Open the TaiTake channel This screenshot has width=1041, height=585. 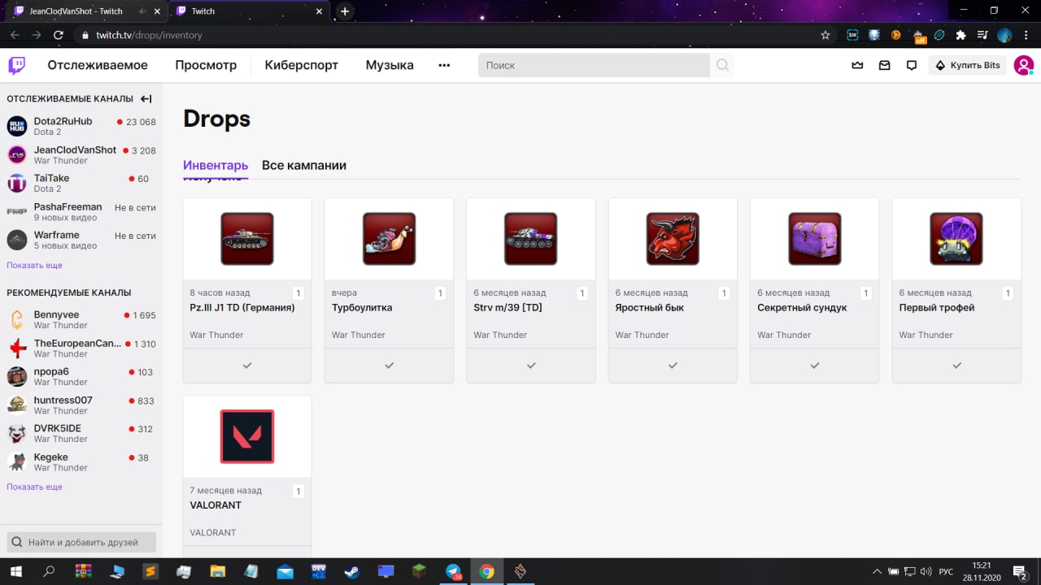[81, 183]
